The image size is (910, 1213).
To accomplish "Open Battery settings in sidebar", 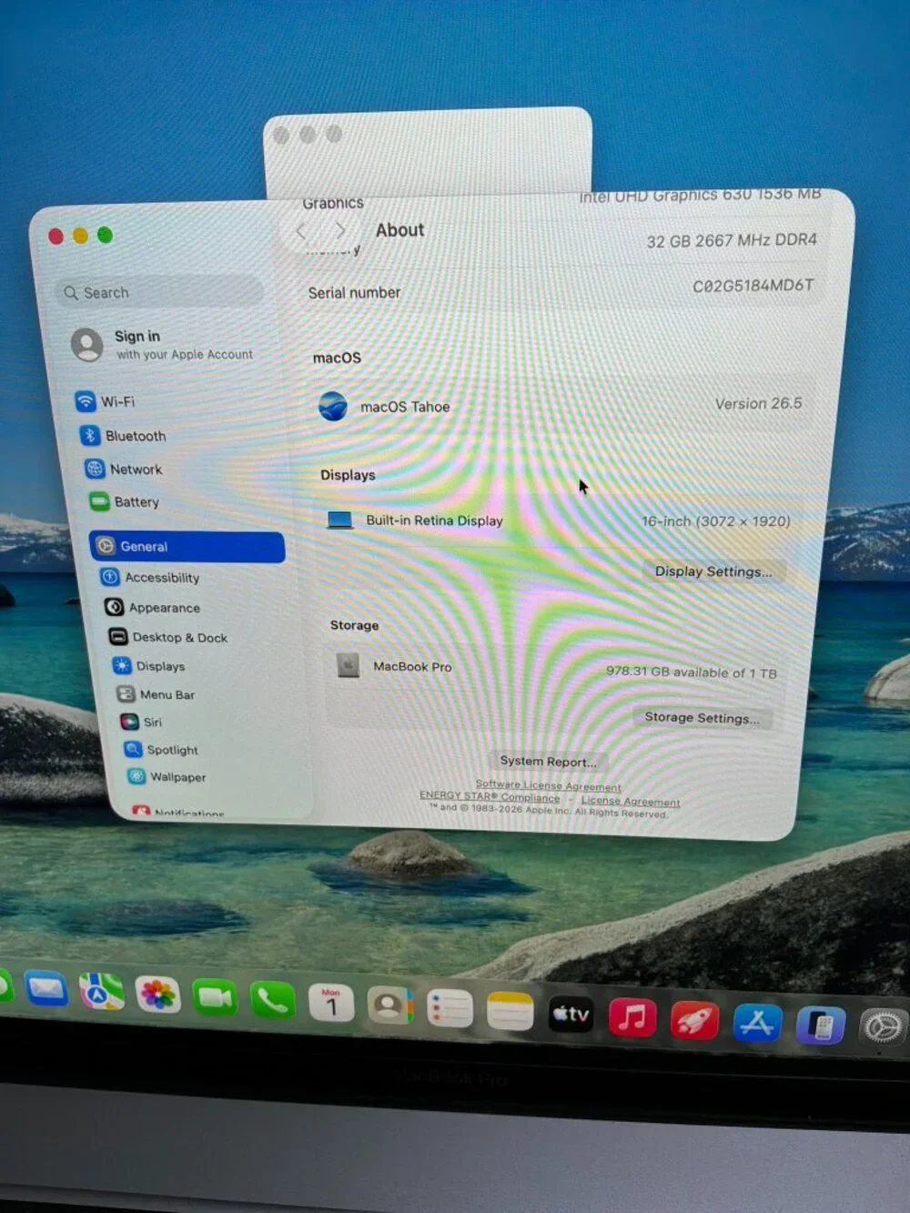I will (x=126, y=502).
